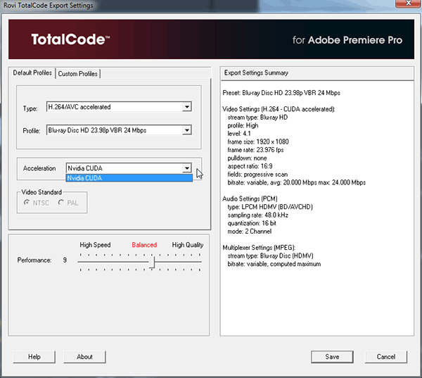This screenshot has height=378, width=422.
Task: Click the red Balanced label
Action: point(144,245)
